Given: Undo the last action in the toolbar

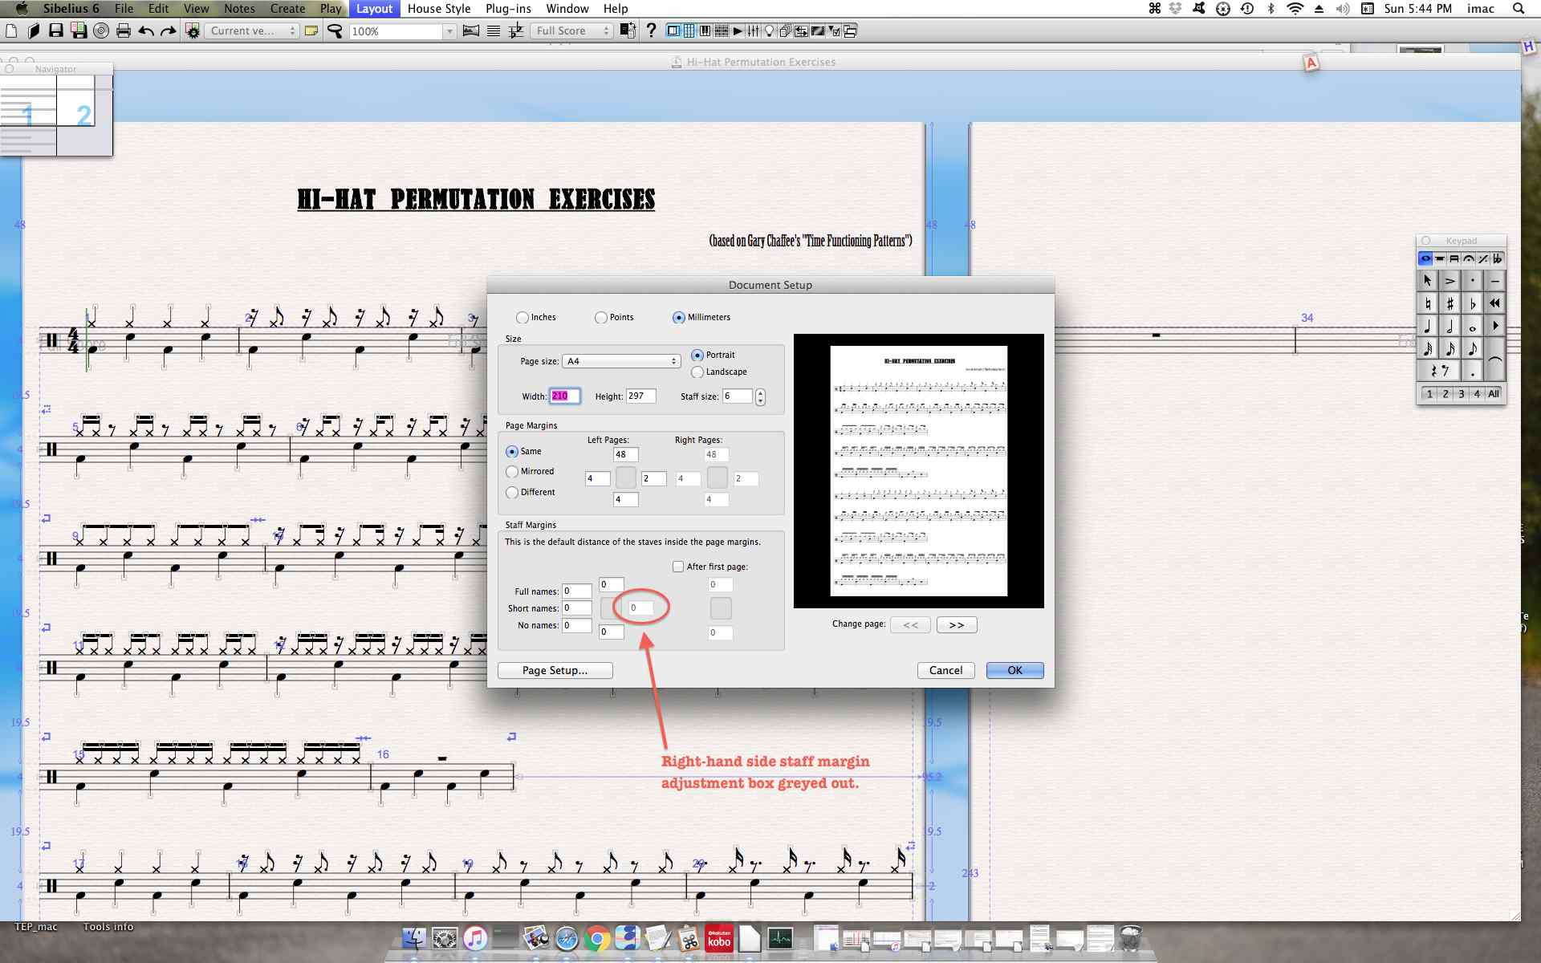Looking at the screenshot, I should [145, 30].
